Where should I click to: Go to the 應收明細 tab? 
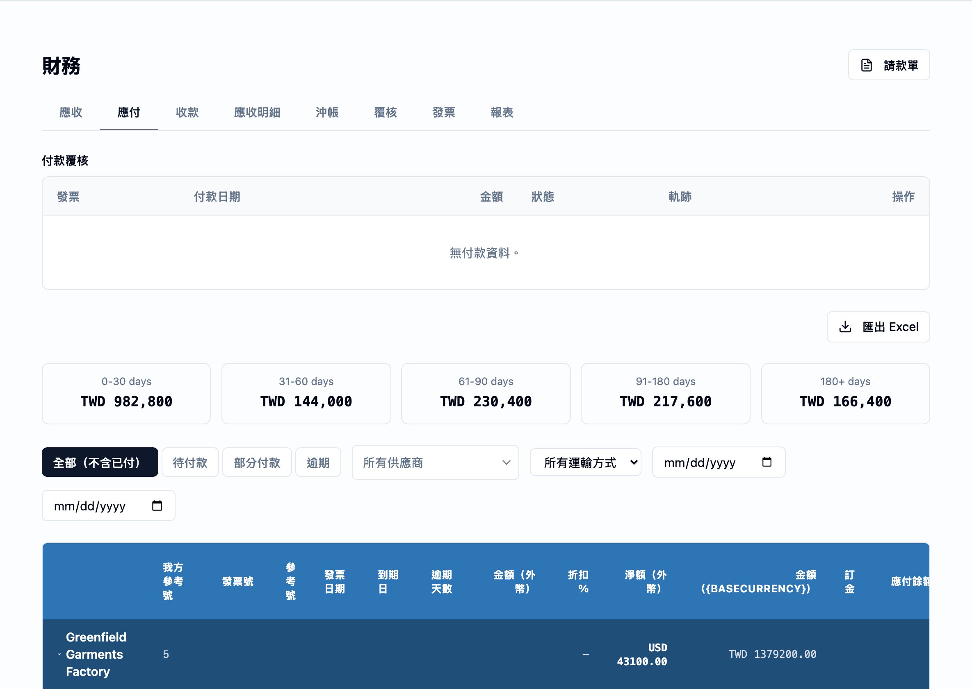point(257,112)
